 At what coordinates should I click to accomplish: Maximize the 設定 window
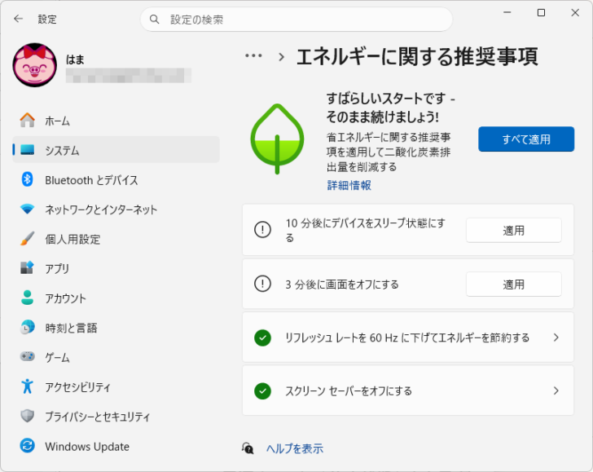coord(541,12)
